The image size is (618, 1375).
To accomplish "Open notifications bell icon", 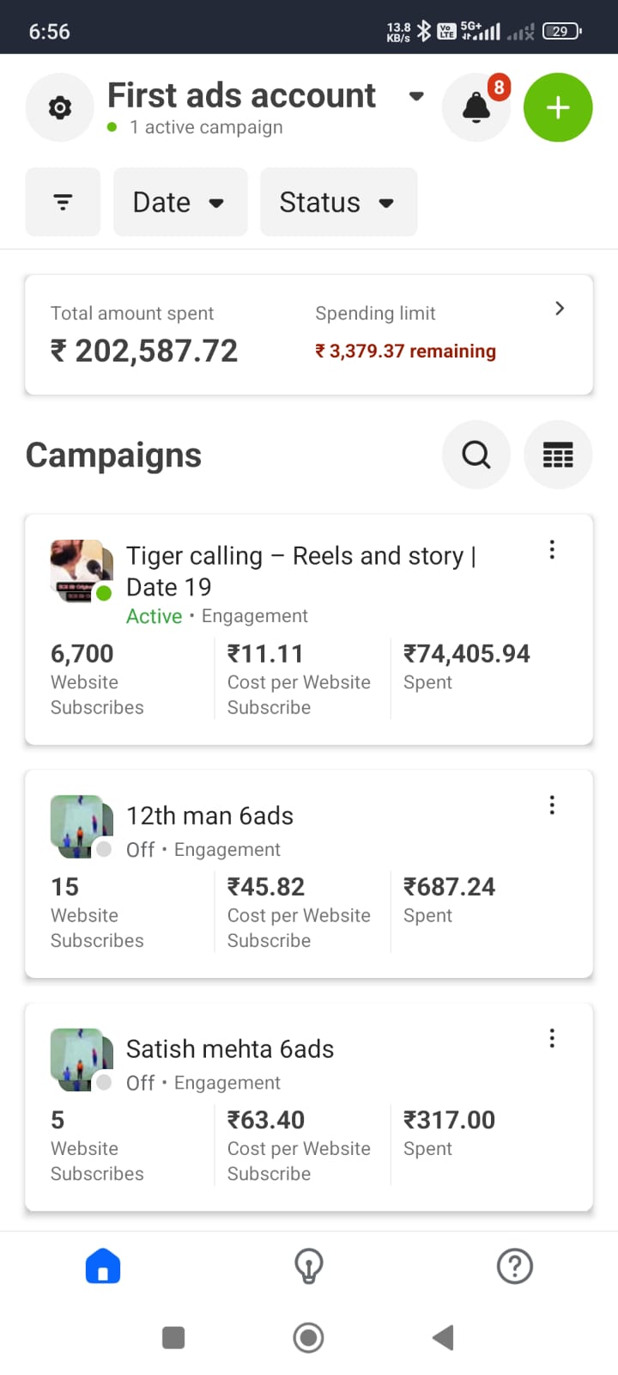I will point(476,108).
